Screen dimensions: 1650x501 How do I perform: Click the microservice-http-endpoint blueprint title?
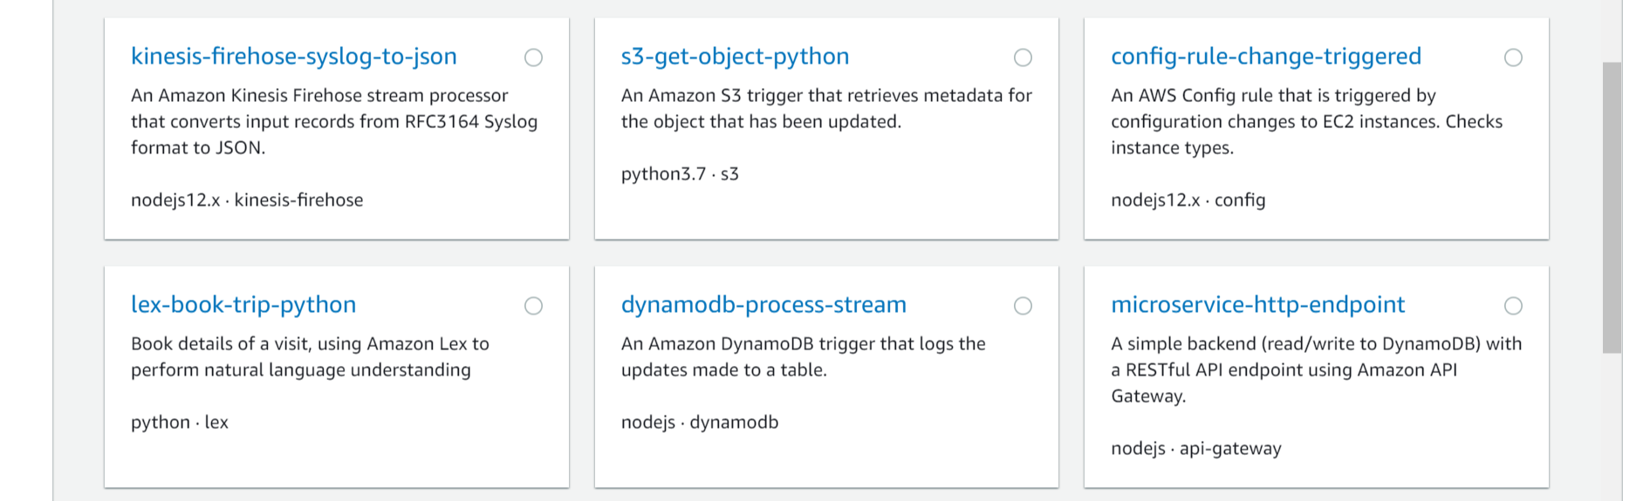coord(1257,305)
